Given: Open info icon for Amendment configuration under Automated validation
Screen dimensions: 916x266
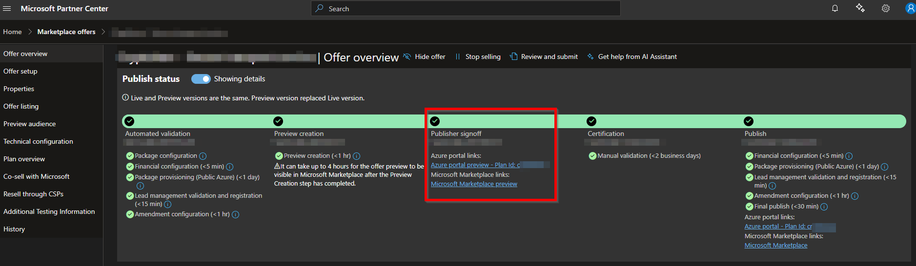Looking at the screenshot, I should click(235, 214).
